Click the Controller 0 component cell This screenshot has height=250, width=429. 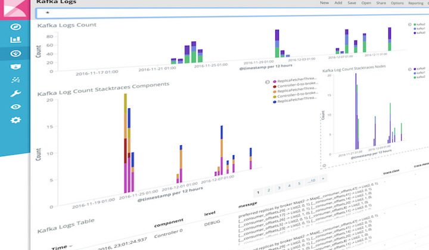point(168,233)
